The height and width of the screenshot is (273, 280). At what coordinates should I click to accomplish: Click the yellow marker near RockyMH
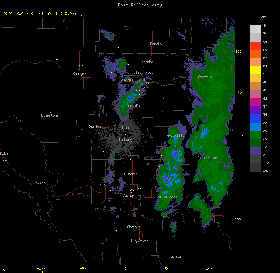[x=81, y=66]
